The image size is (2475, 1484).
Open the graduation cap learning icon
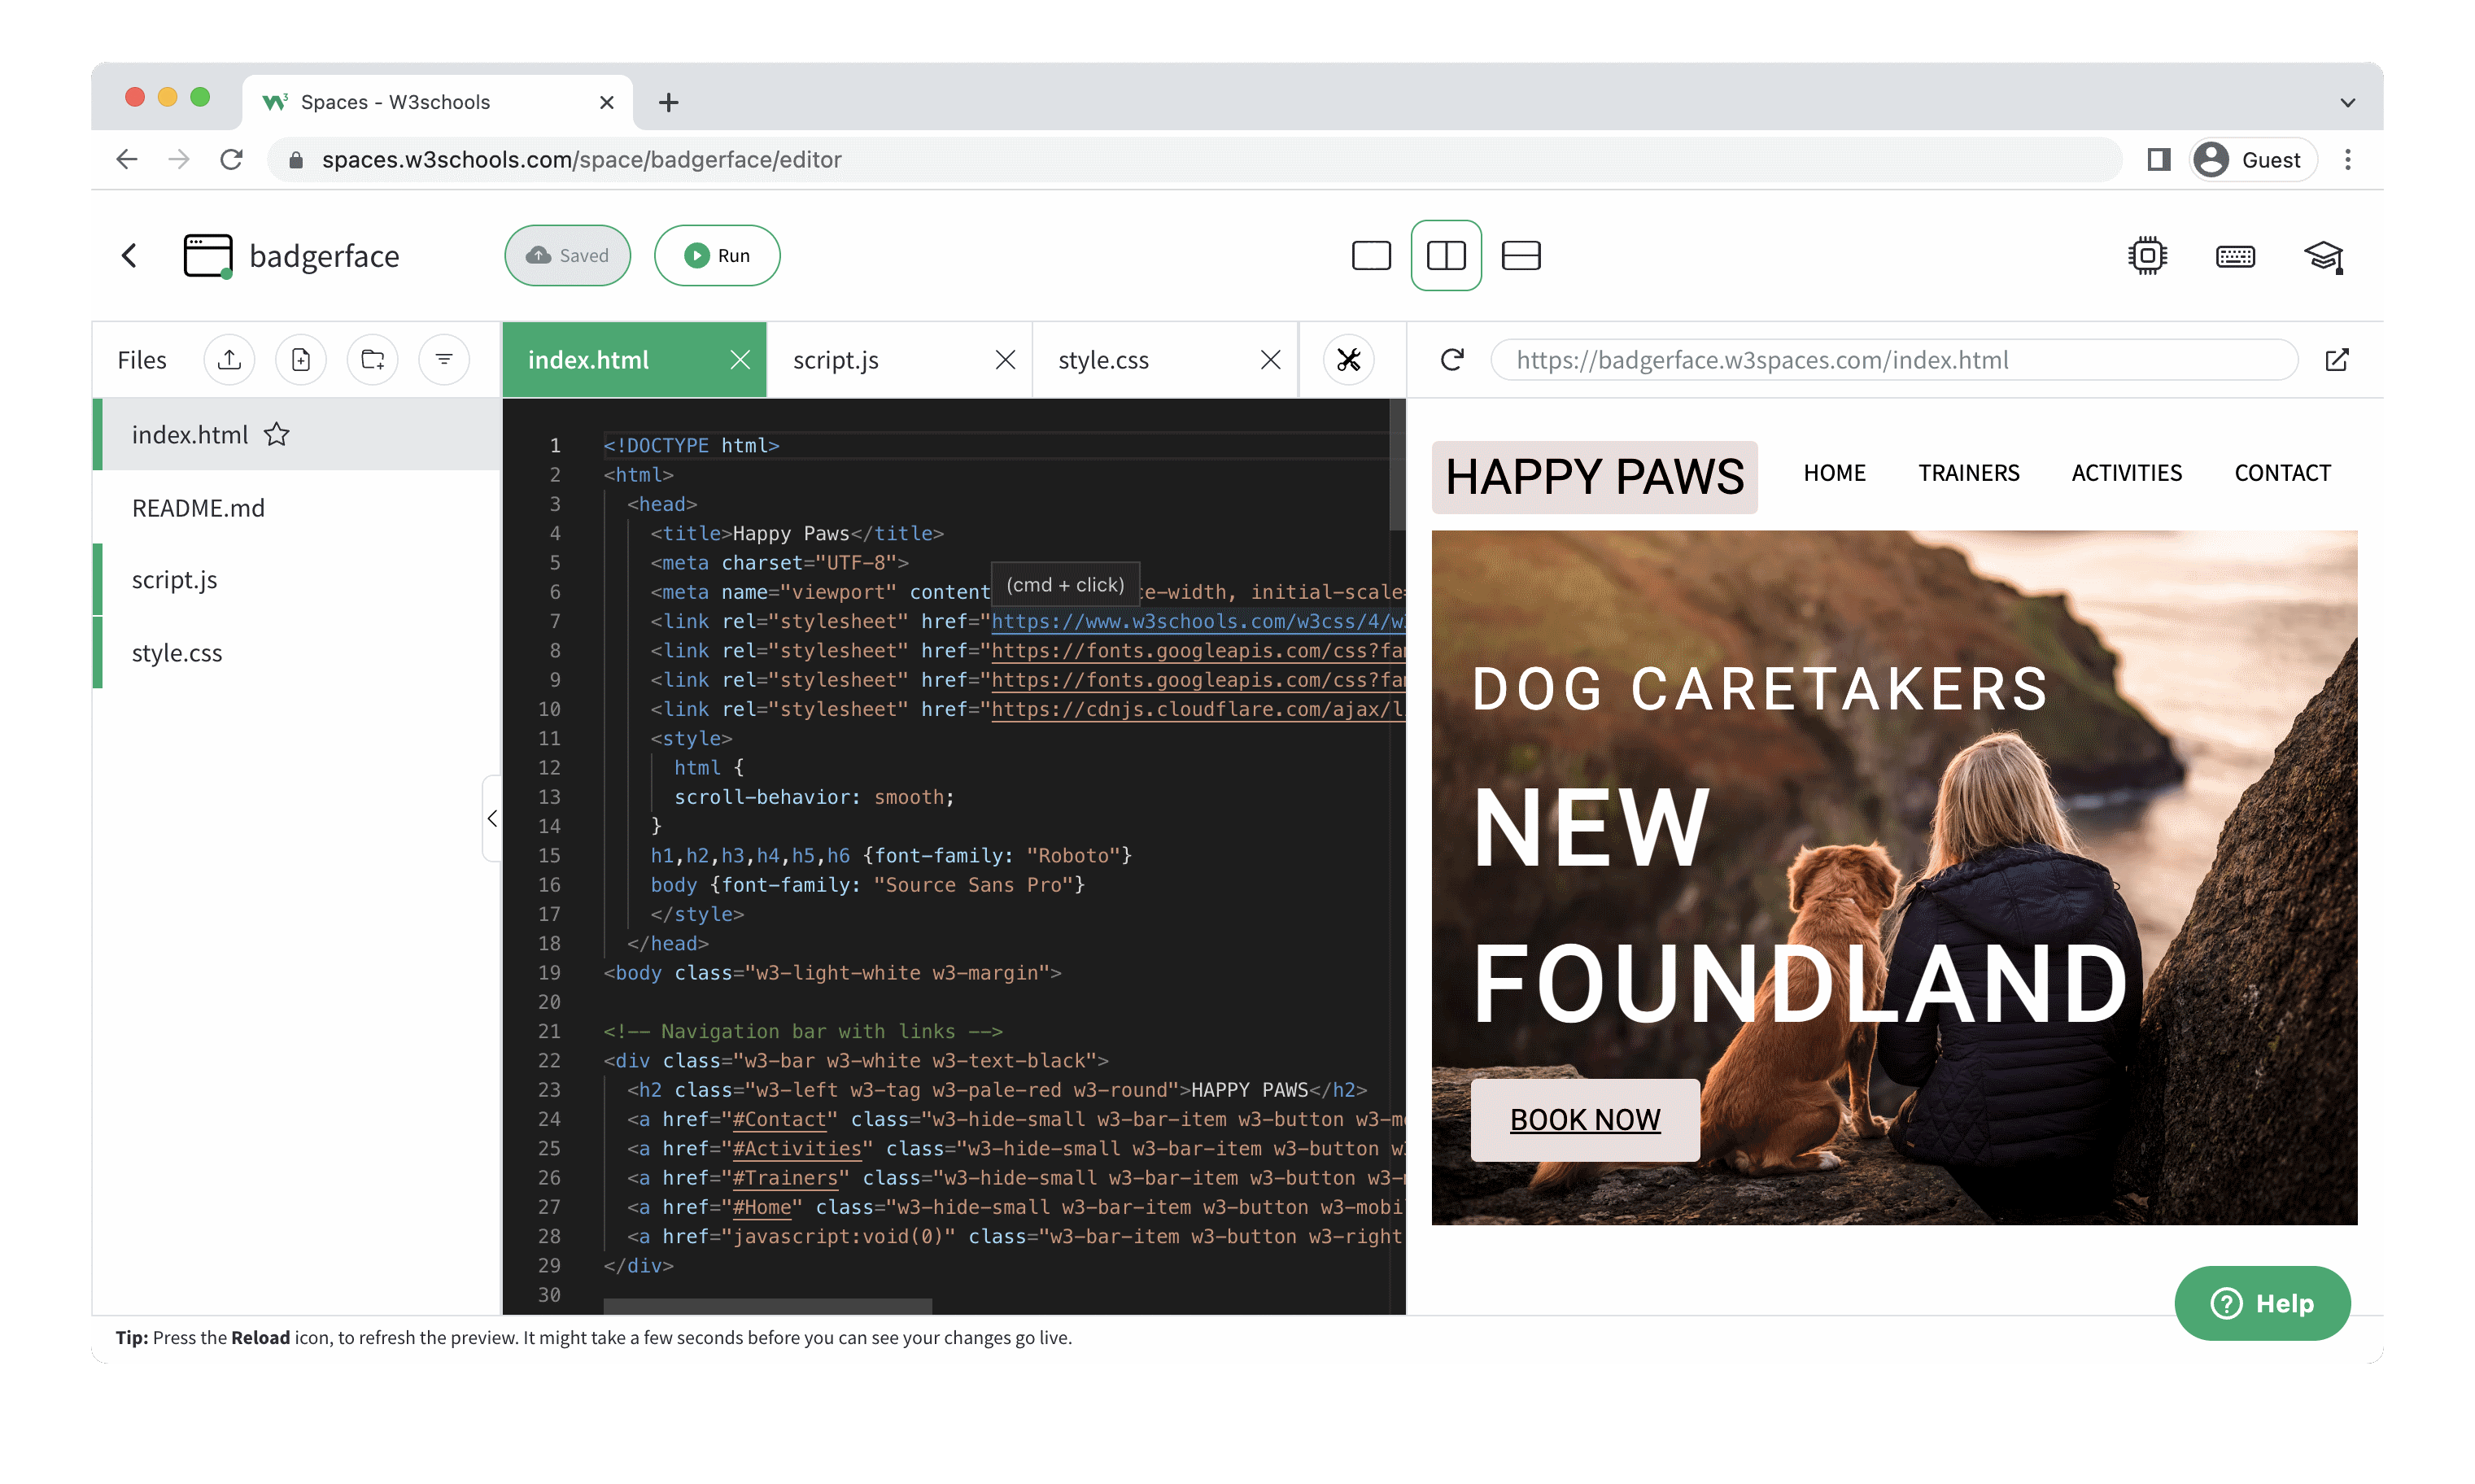point(2323,256)
